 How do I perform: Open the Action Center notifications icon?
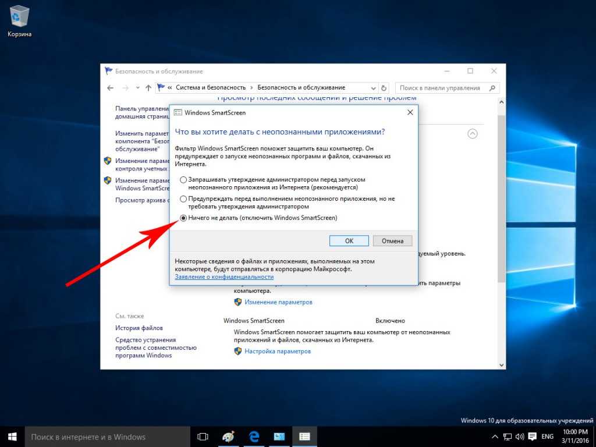click(x=533, y=437)
